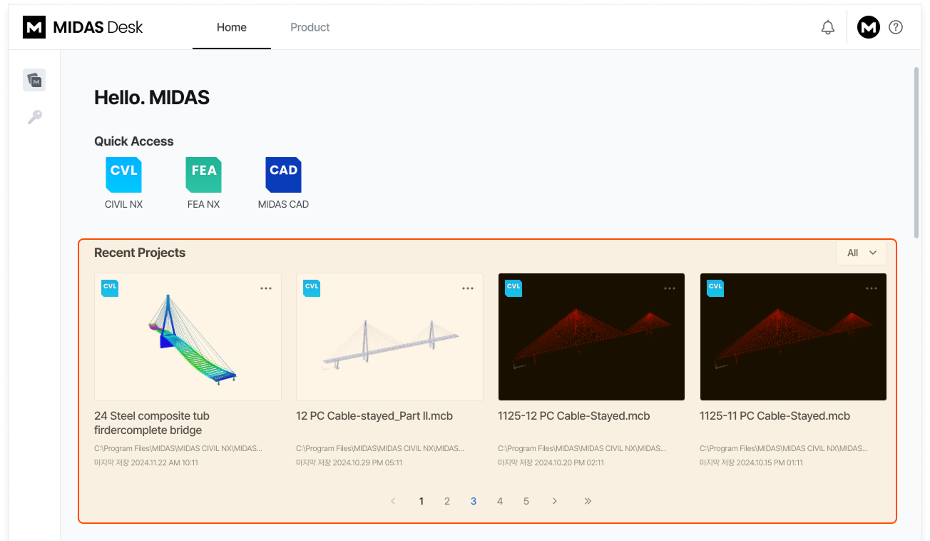This screenshot has height=541, width=930.
Task: Open more options for 1125-12 PC Cable-Stayed
Action: [x=670, y=288]
